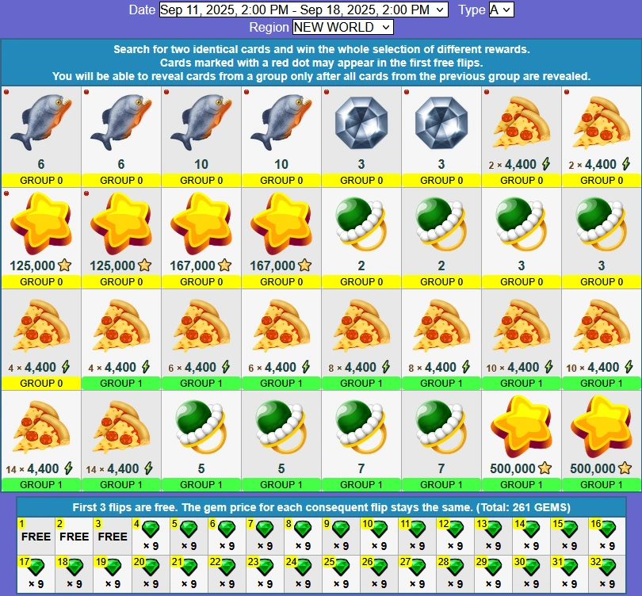Click flip 16 gem cost cell
Viewport: 642px width, 596px height.
607,537
